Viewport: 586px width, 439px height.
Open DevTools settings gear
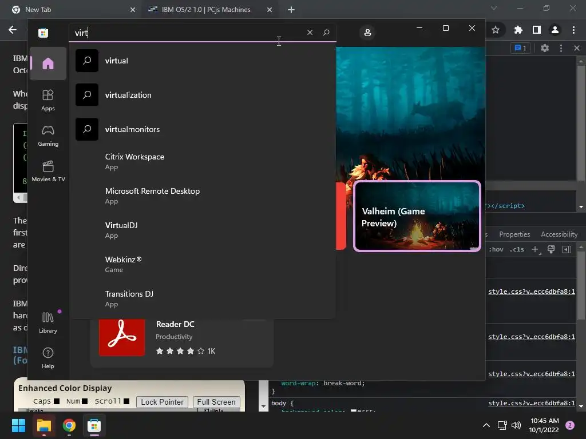(545, 48)
